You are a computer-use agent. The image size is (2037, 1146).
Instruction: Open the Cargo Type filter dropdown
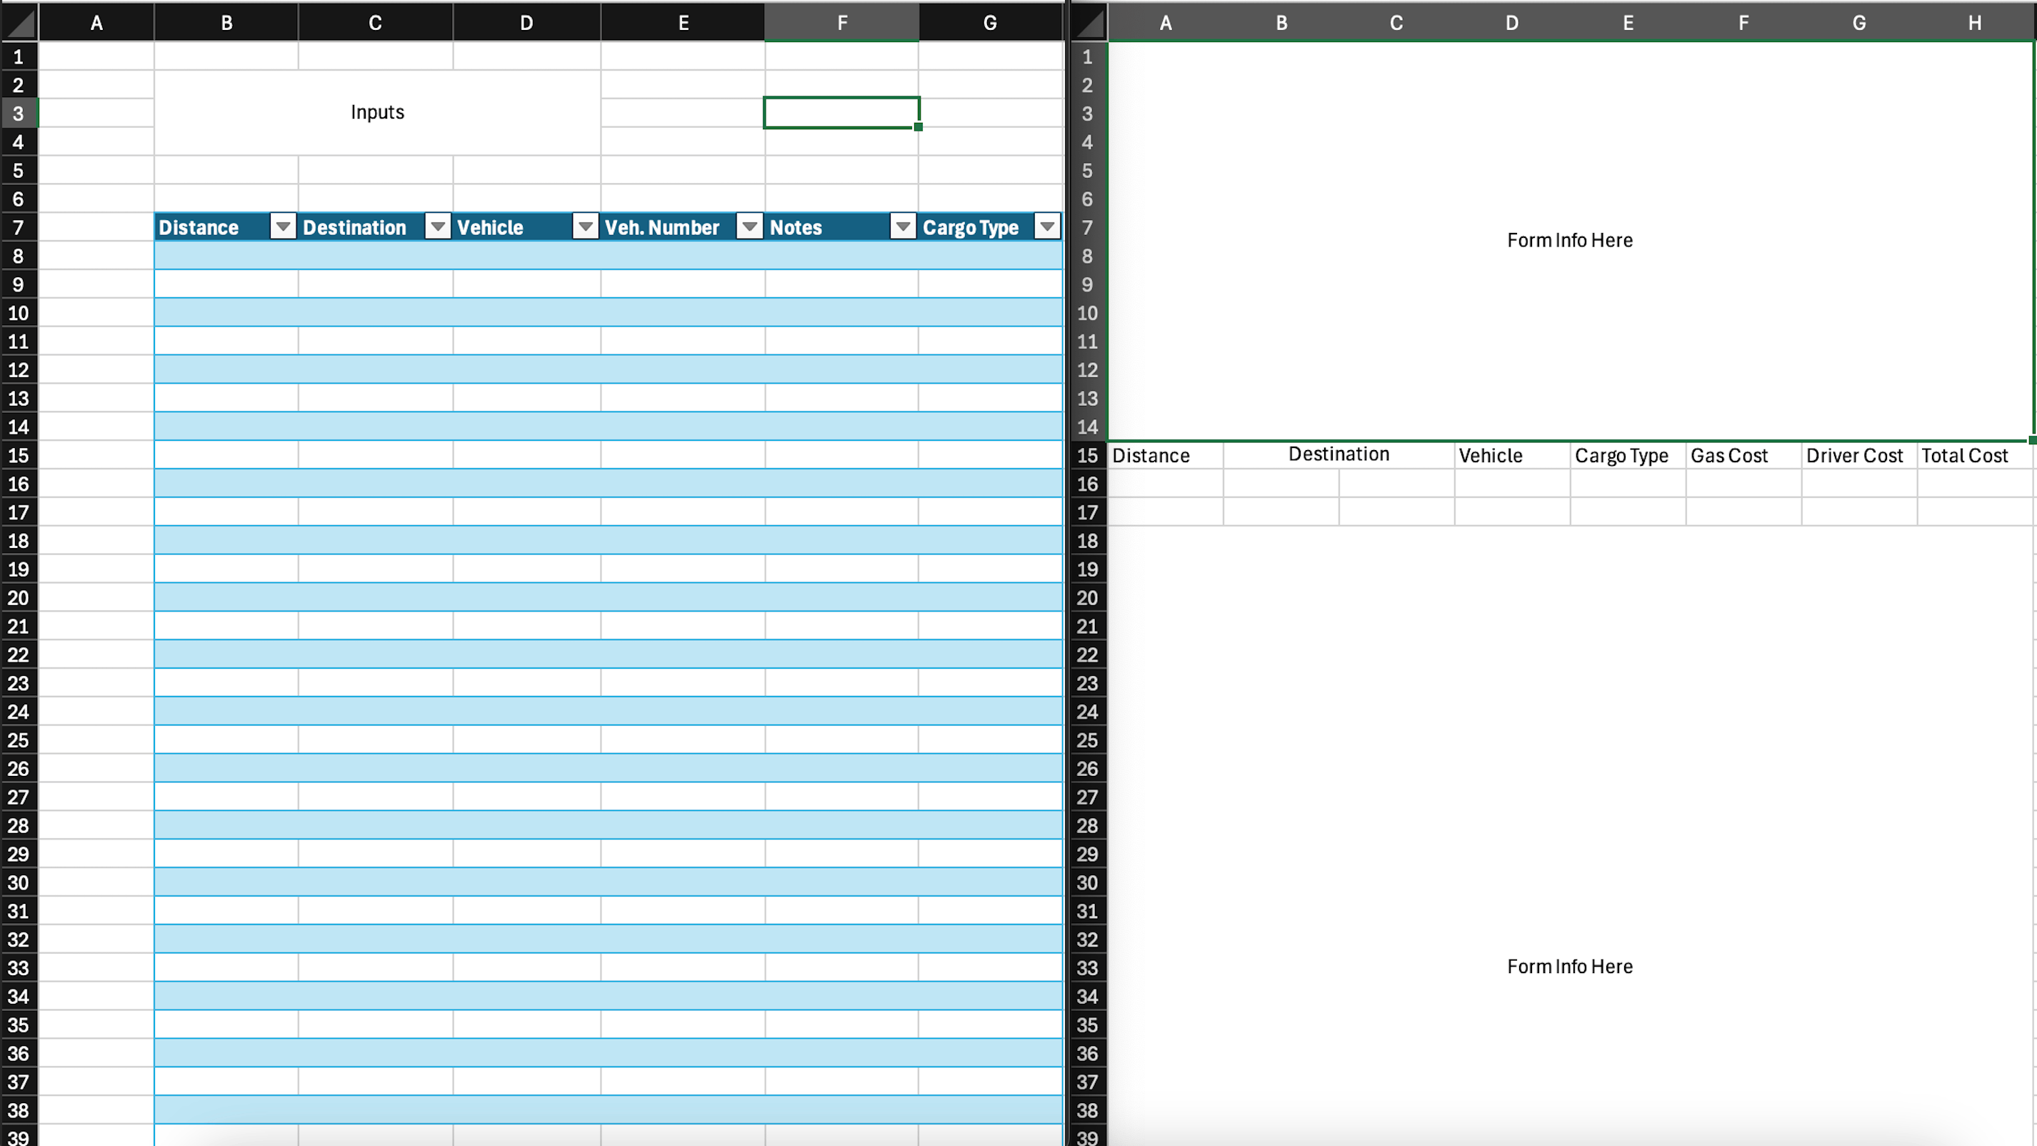(x=1047, y=227)
